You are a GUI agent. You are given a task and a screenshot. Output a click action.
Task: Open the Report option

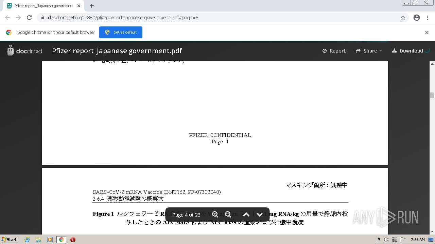pyautogui.click(x=334, y=51)
